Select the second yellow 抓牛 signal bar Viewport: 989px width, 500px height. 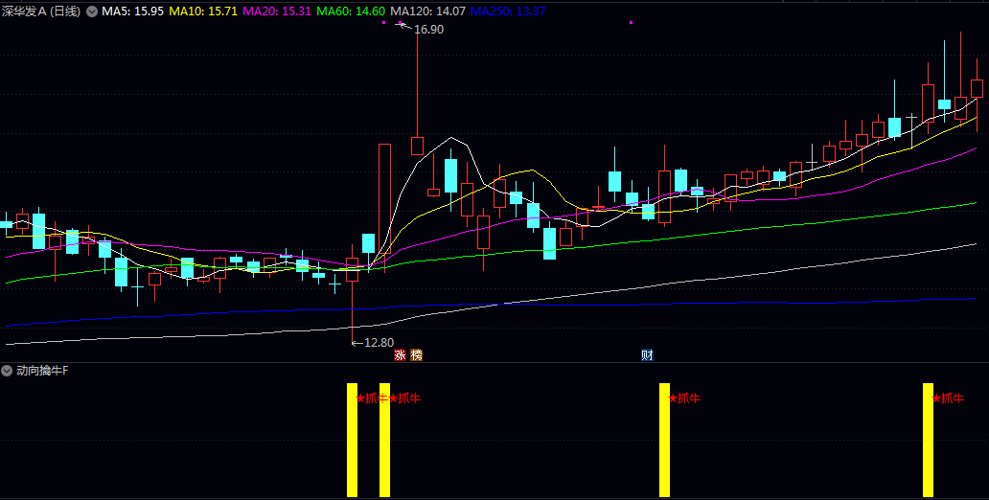[x=384, y=440]
